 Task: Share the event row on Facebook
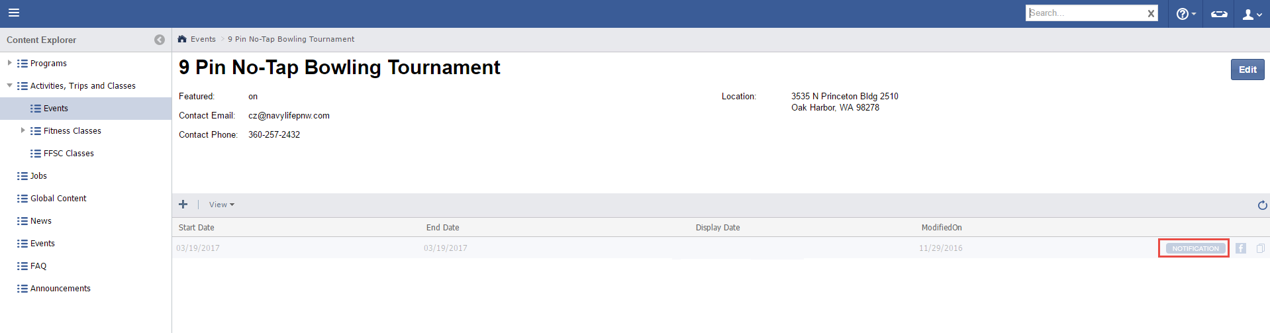(x=1241, y=248)
